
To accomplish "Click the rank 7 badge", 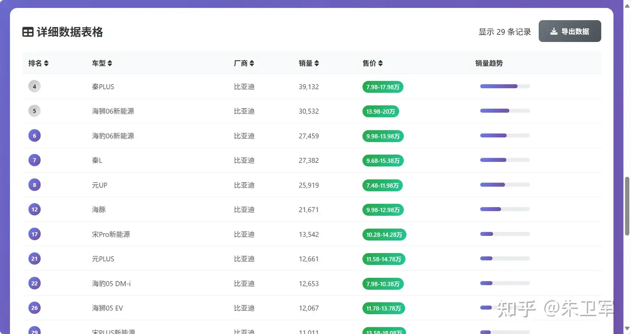I will (35, 160).
